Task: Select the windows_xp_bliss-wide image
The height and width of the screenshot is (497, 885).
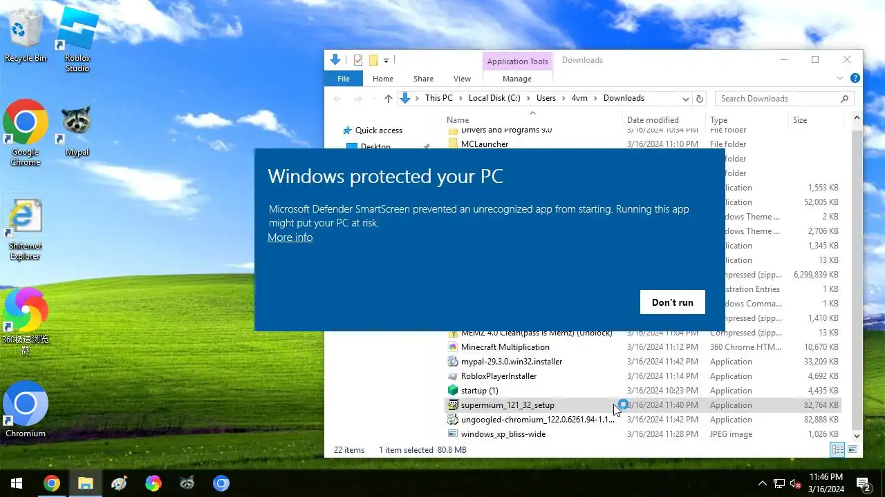Action: (503, 434)
